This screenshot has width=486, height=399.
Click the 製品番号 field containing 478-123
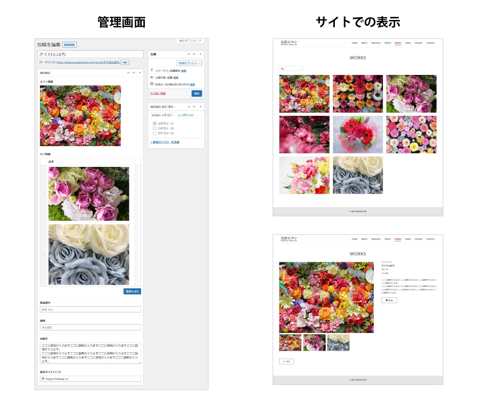(90, 309)
